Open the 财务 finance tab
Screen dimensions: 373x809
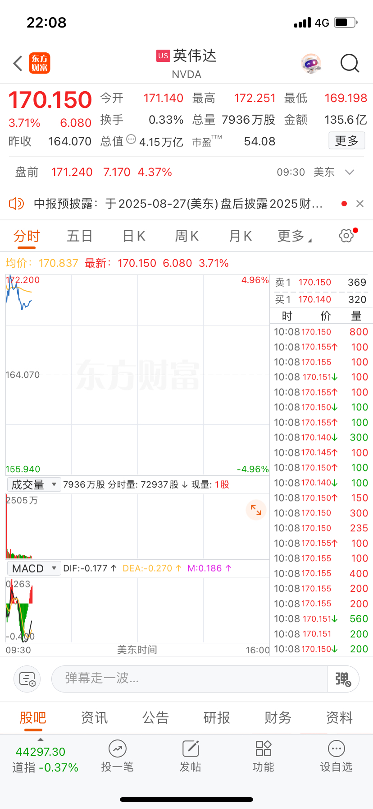(278, 717)
